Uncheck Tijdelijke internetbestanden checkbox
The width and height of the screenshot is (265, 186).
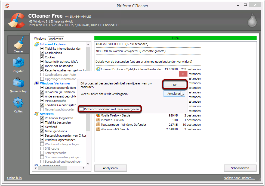[x=42, y=48]
